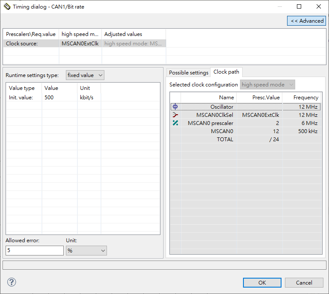The width and height of the screenshot is (329, 294).
Task: Open the Allowed error Unit dropdown
Action: point(86,250)
